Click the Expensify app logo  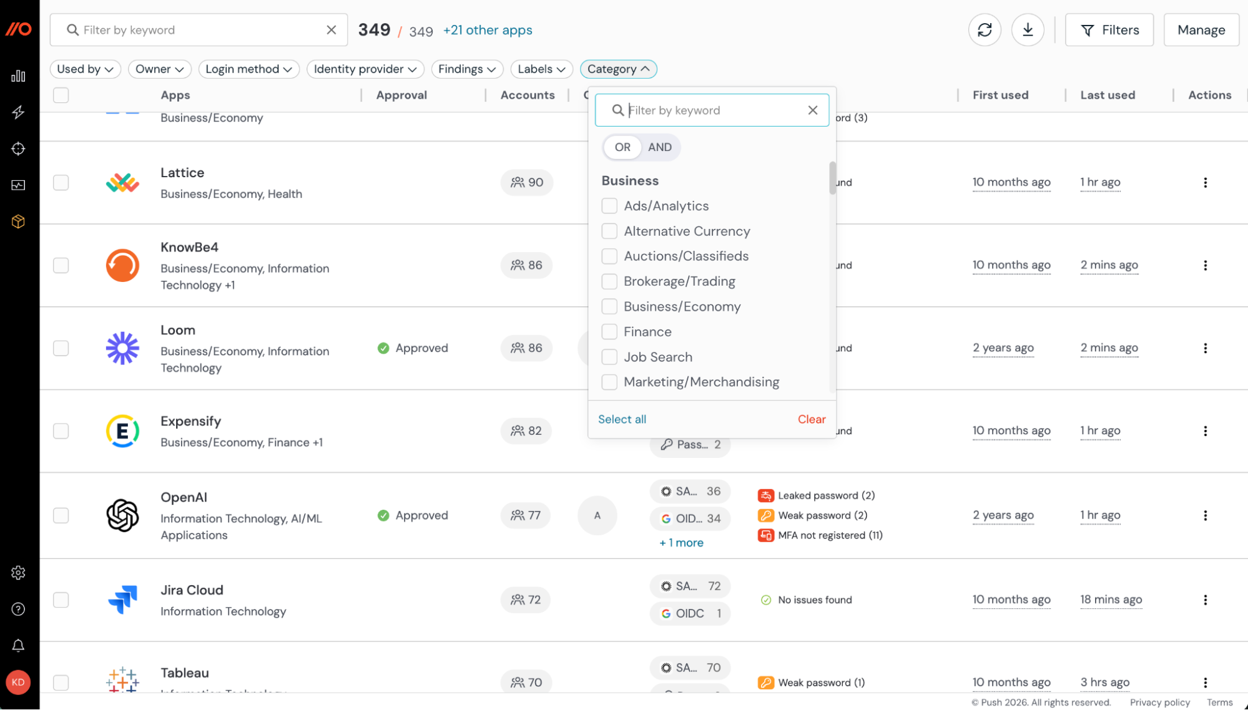pos(122,431)
